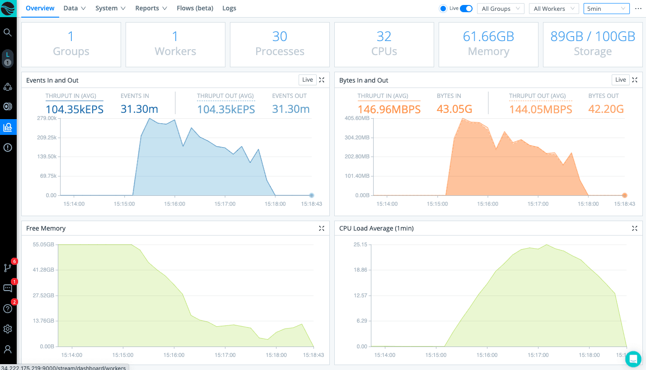The image size is (646, 370).
Task: Open help via the question mark icon
Action: [8, 308]
